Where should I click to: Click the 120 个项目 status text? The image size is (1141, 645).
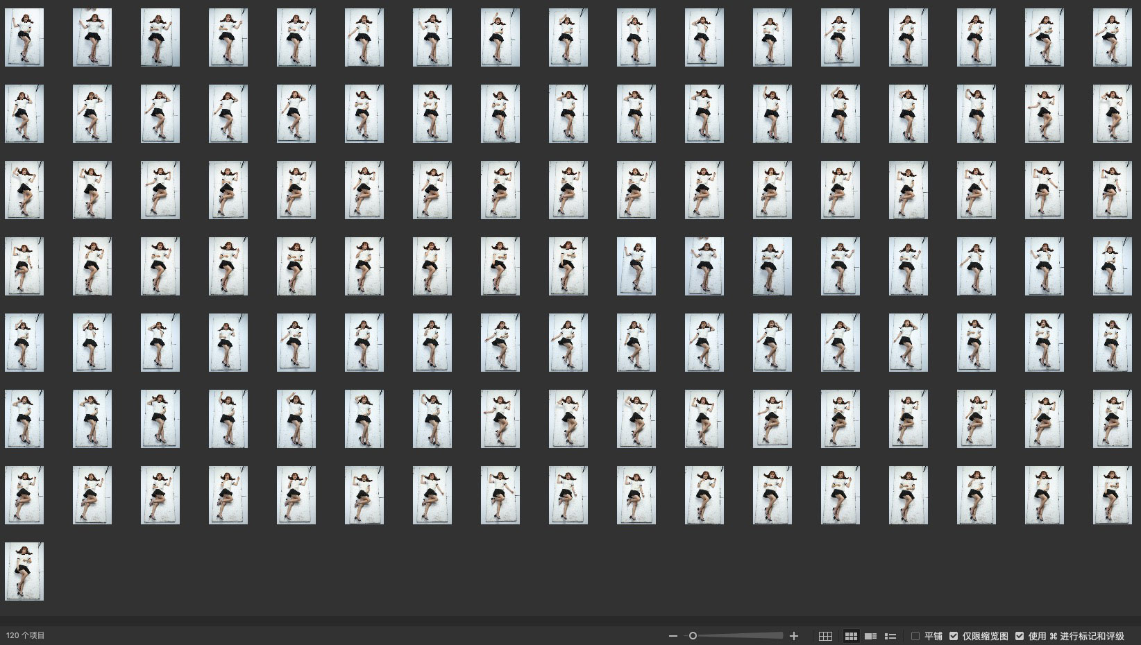click(26, 635)
